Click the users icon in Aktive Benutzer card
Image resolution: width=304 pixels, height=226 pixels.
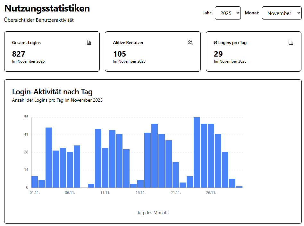(190, 43)
